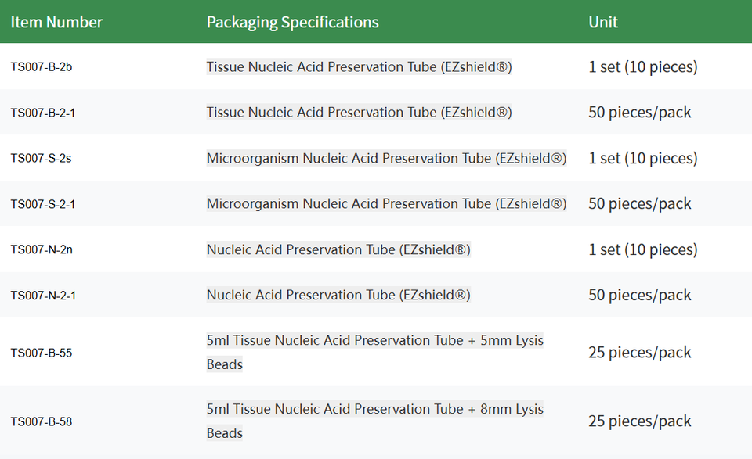Click the unit cell for TS007-N-2n
Viewport: 752px width, 459px height.
click(642, 250)
